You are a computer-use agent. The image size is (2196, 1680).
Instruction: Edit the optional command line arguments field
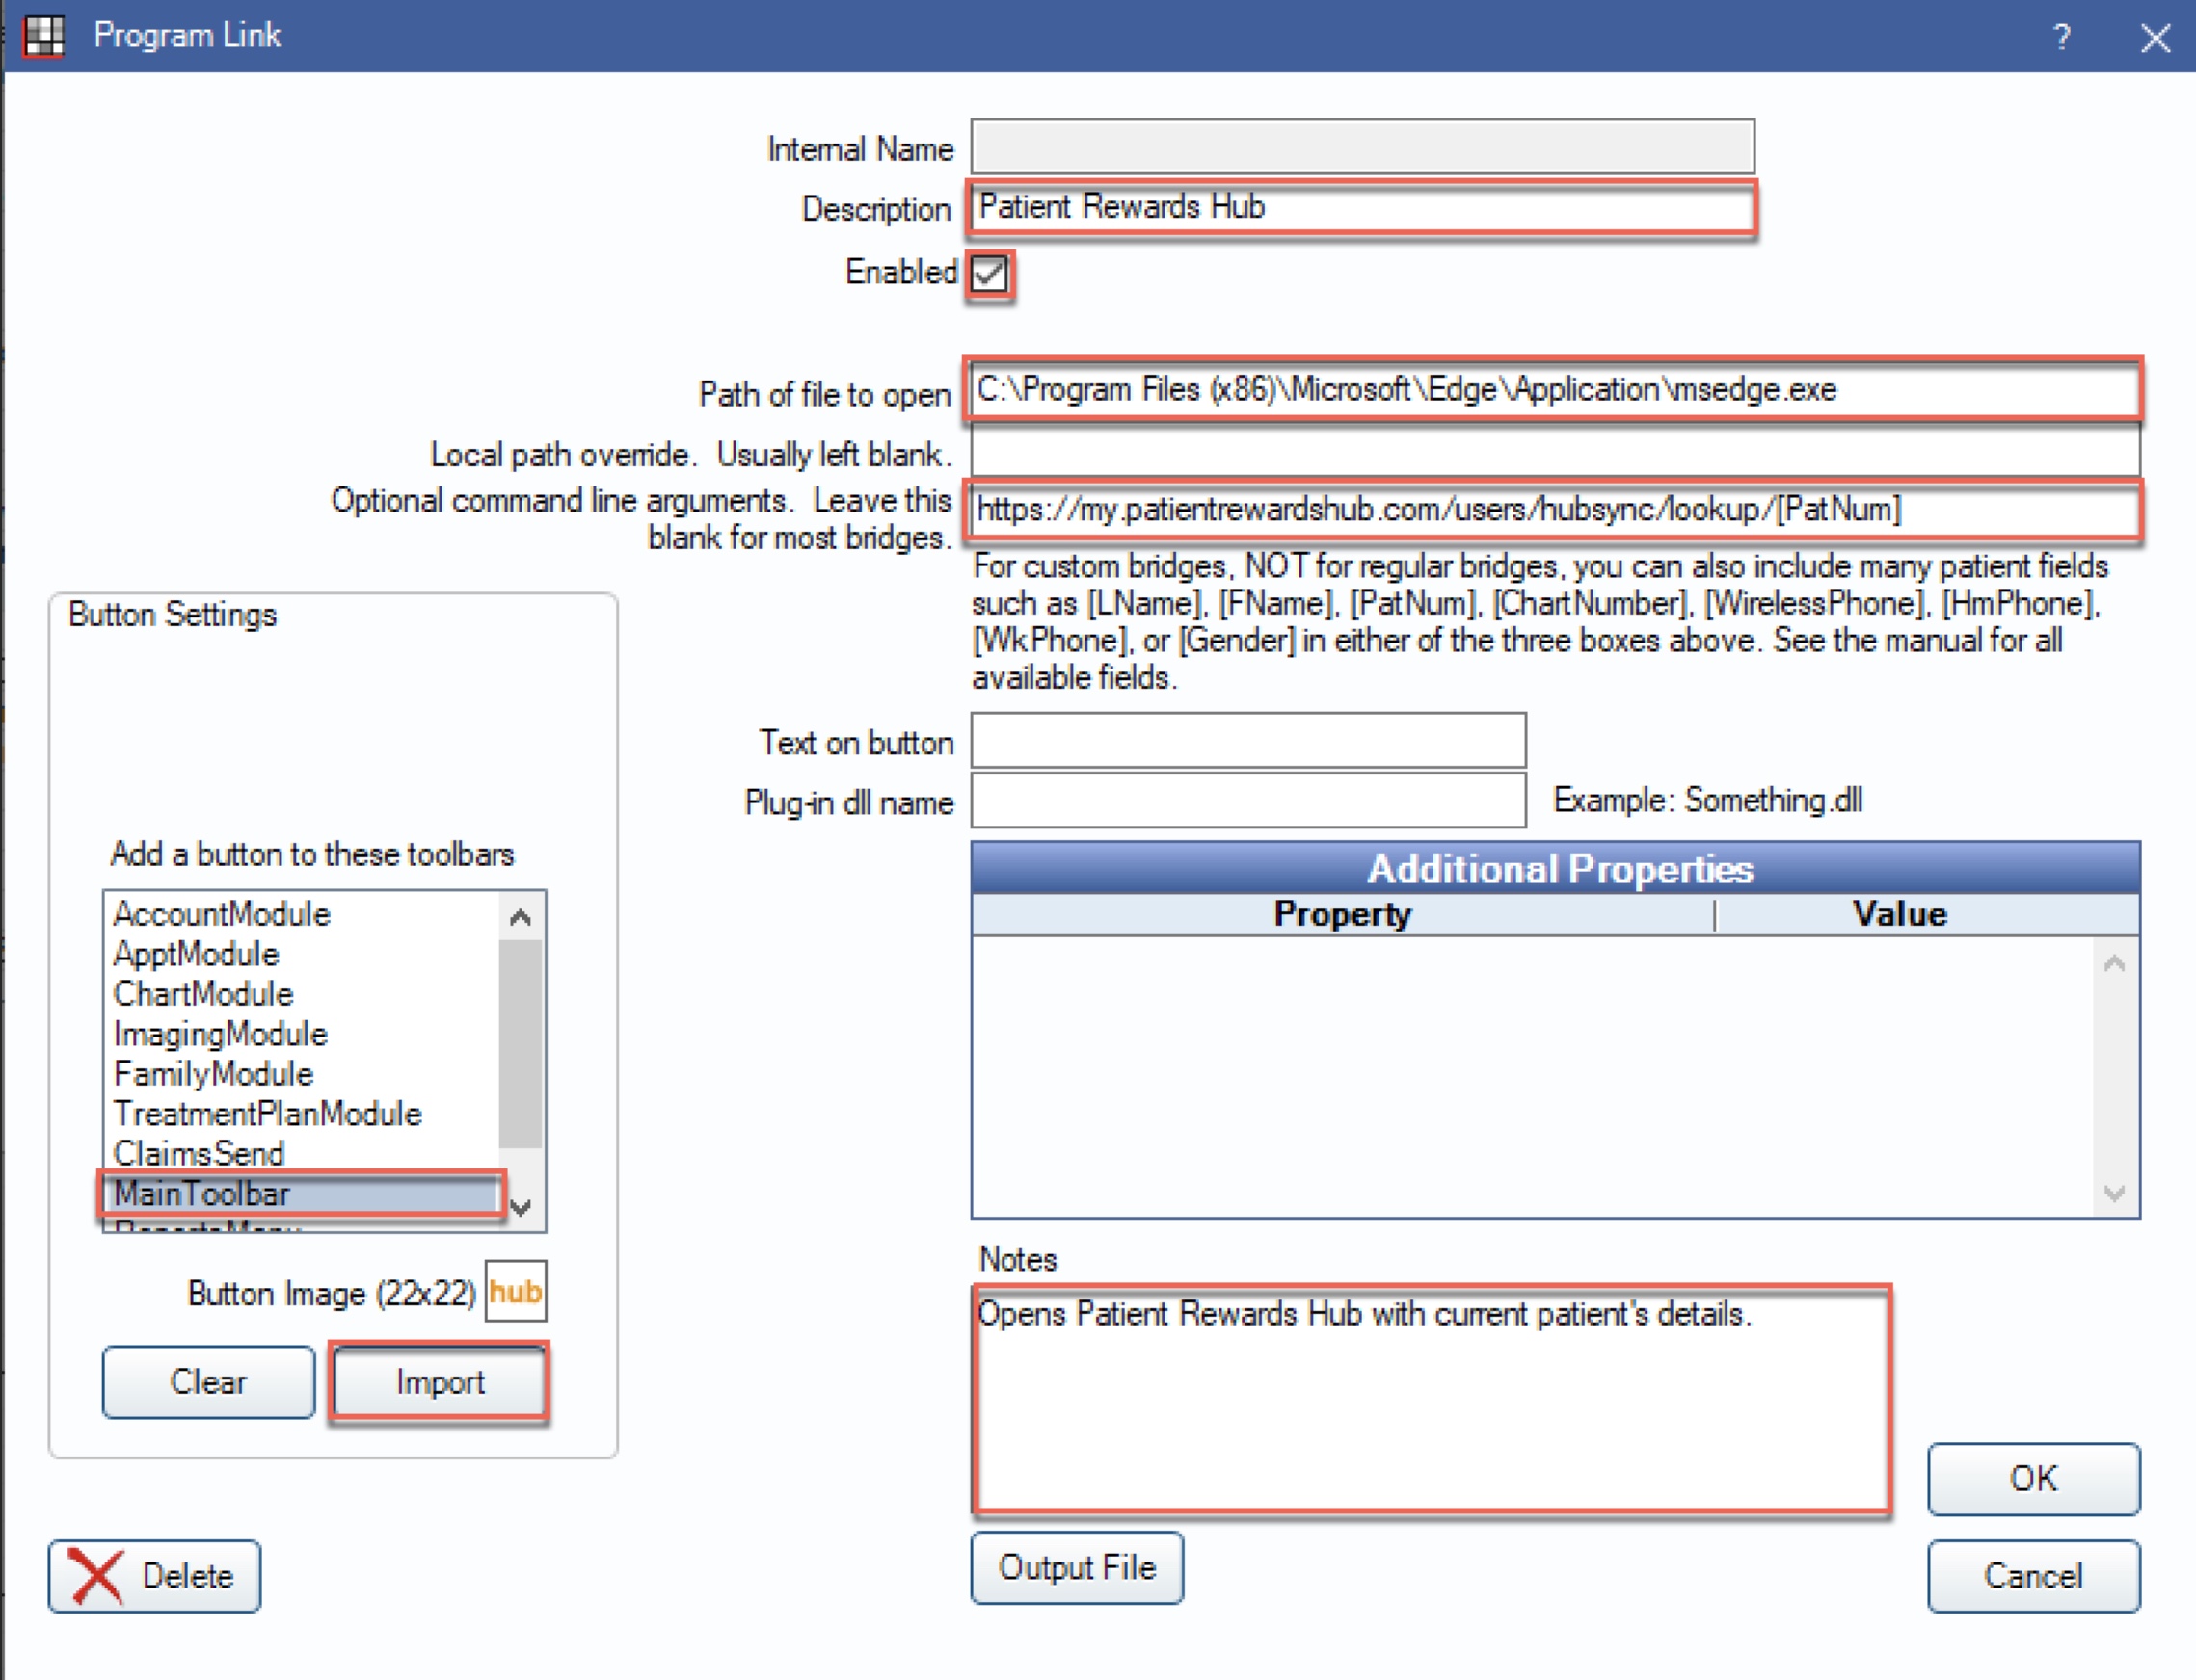tap(1554, 511)
